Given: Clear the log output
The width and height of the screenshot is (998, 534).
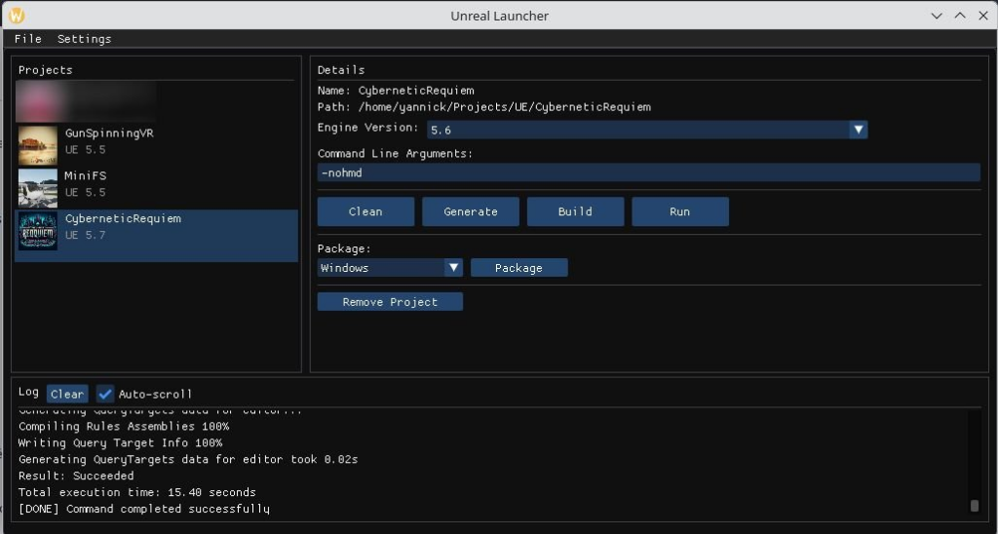Looking at the screenshot, I should pyautogui.click(x=67, y=394).
